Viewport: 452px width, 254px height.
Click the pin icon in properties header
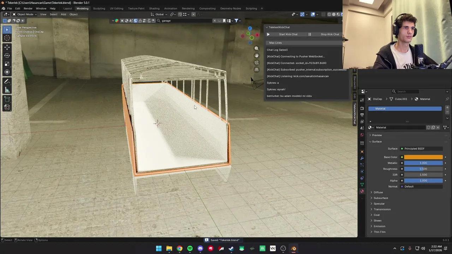point(447,99)
